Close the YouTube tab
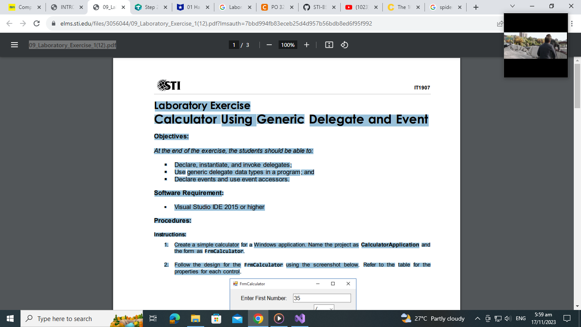 [x=376, y=7]
